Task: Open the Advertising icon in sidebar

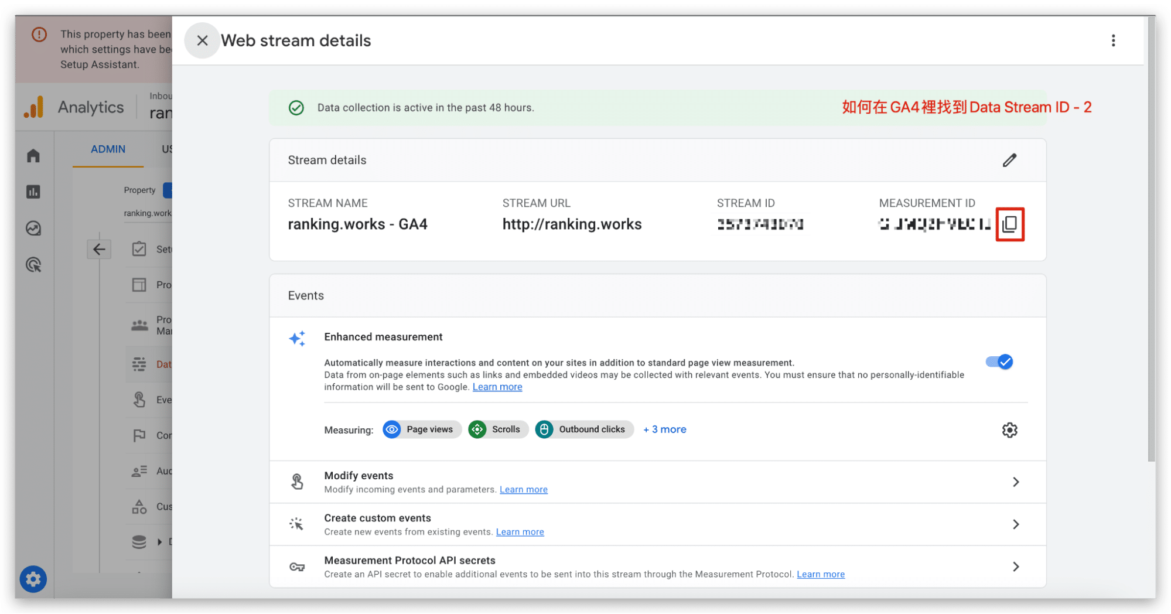Action: pos(33,265)
